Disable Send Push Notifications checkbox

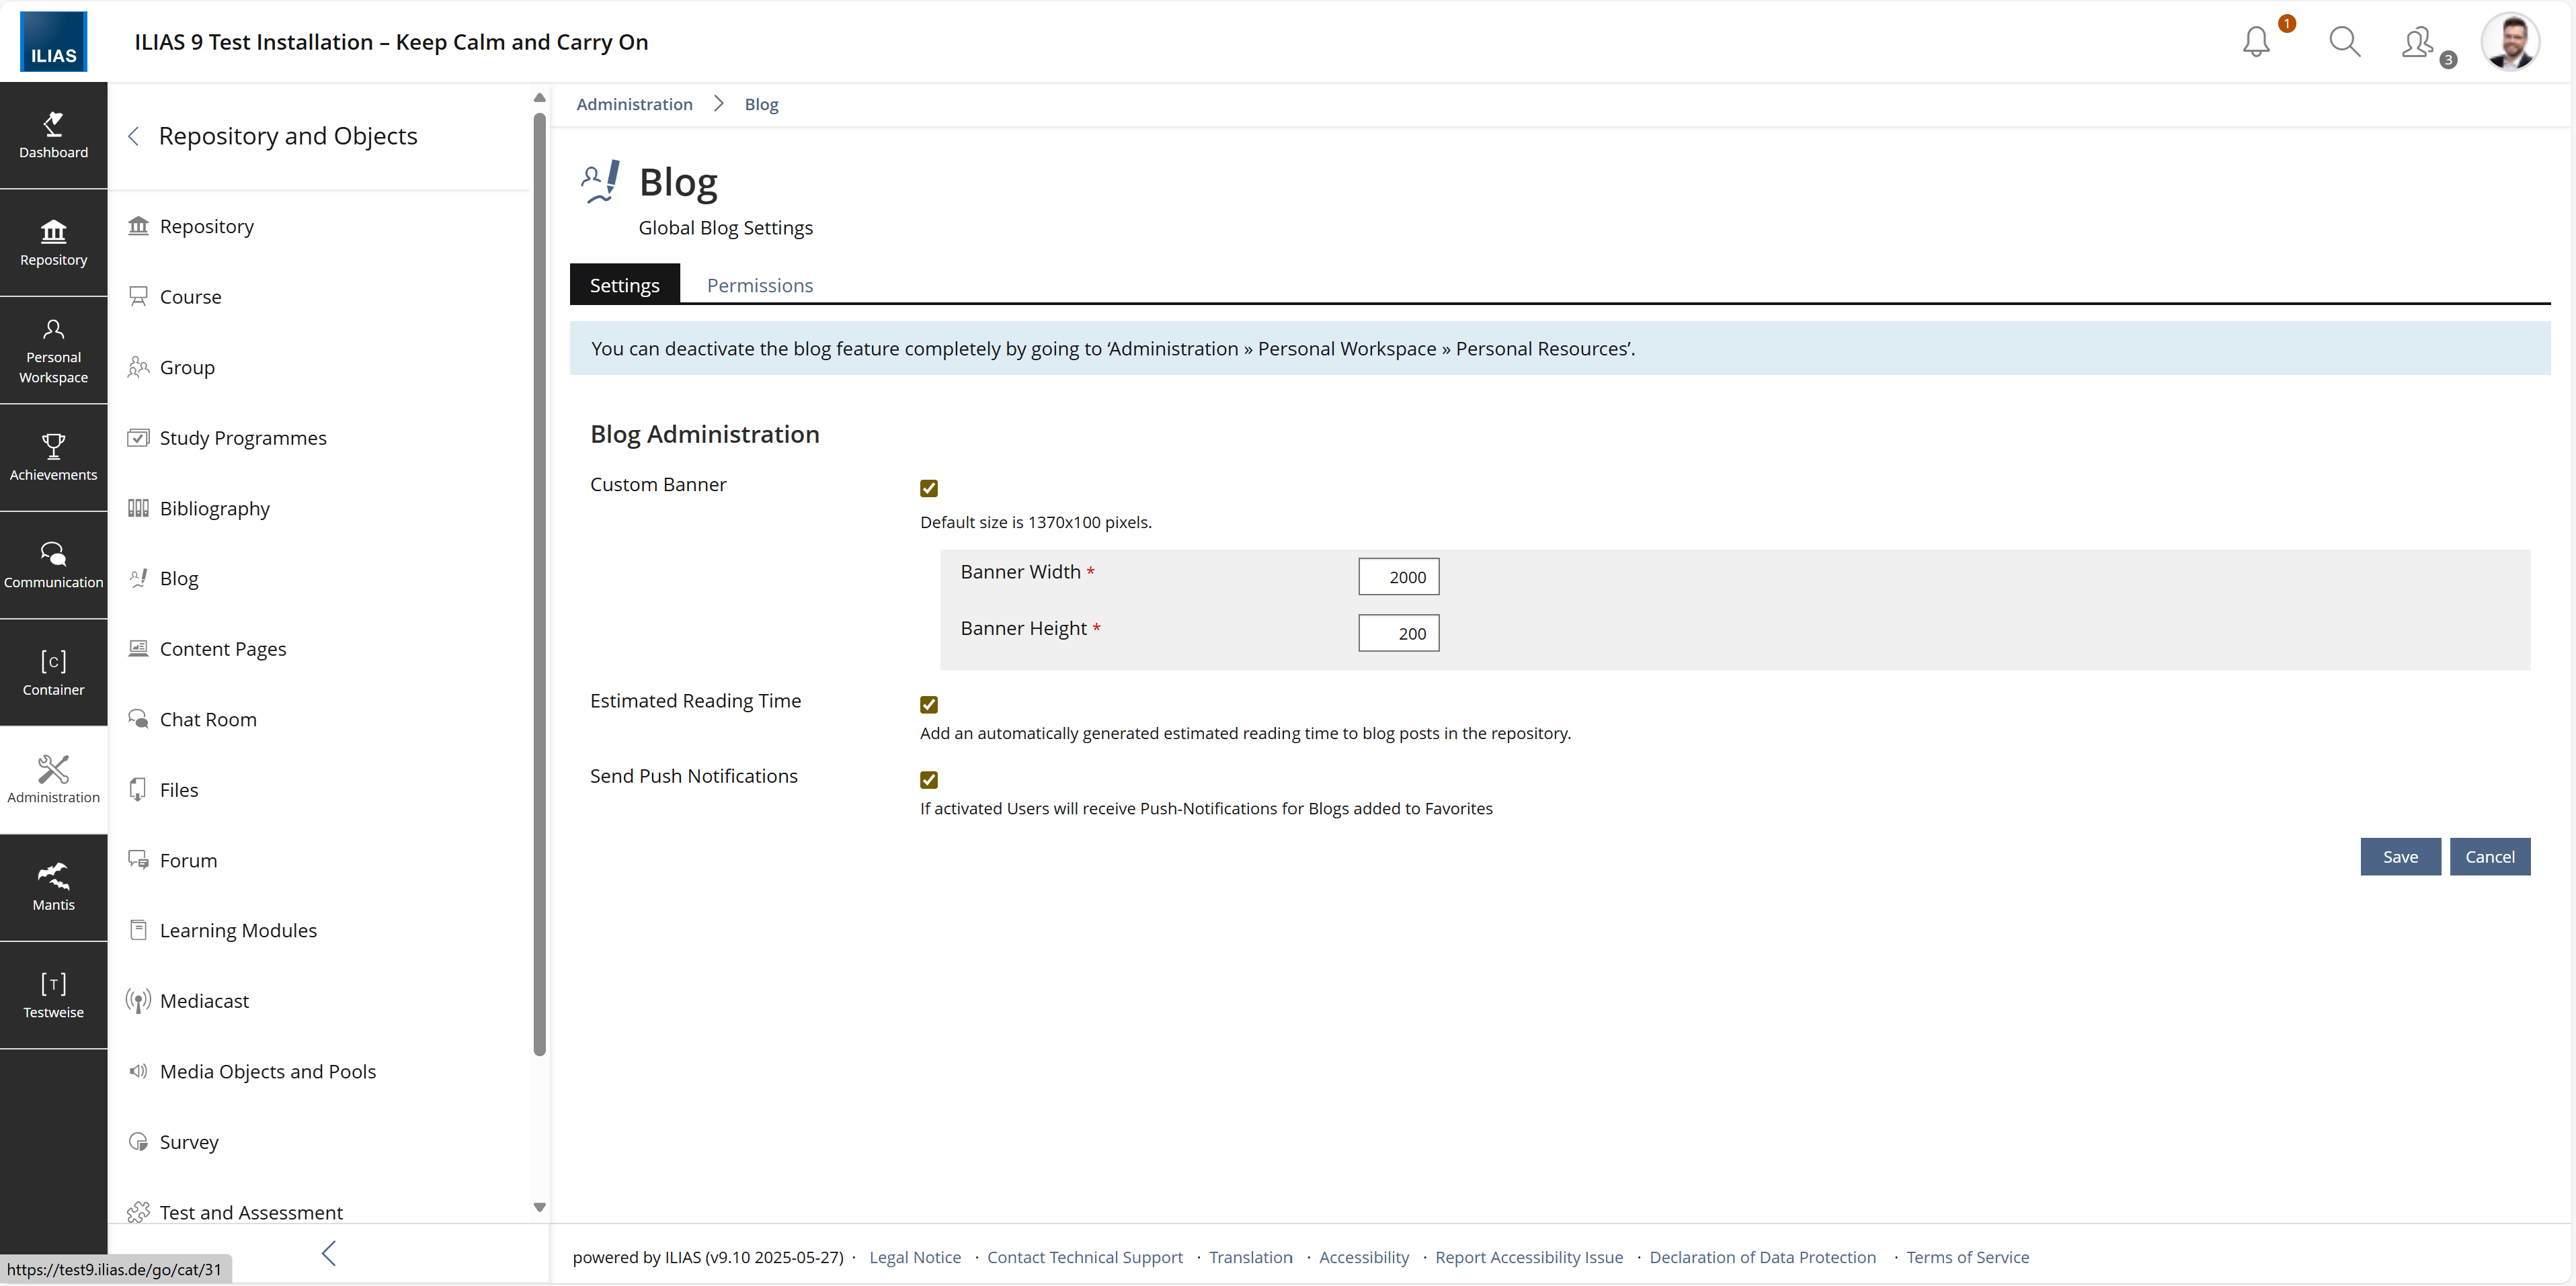tap(928, 779)
